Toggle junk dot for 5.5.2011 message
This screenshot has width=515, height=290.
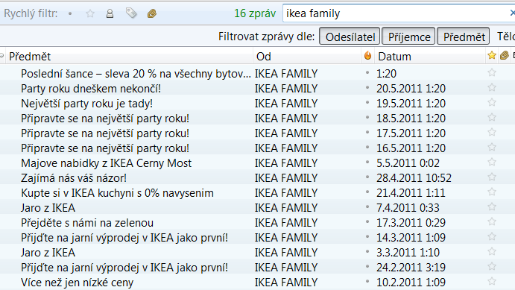(x=367, y=163)
